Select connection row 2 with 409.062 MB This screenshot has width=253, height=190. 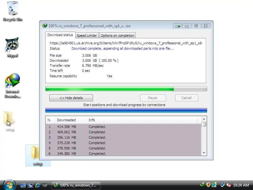[x=123, y=132]
